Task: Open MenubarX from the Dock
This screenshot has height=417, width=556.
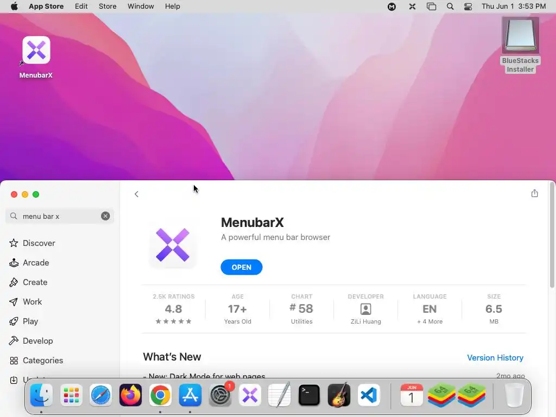Action: pyautogui.click(x=250, y=395)
